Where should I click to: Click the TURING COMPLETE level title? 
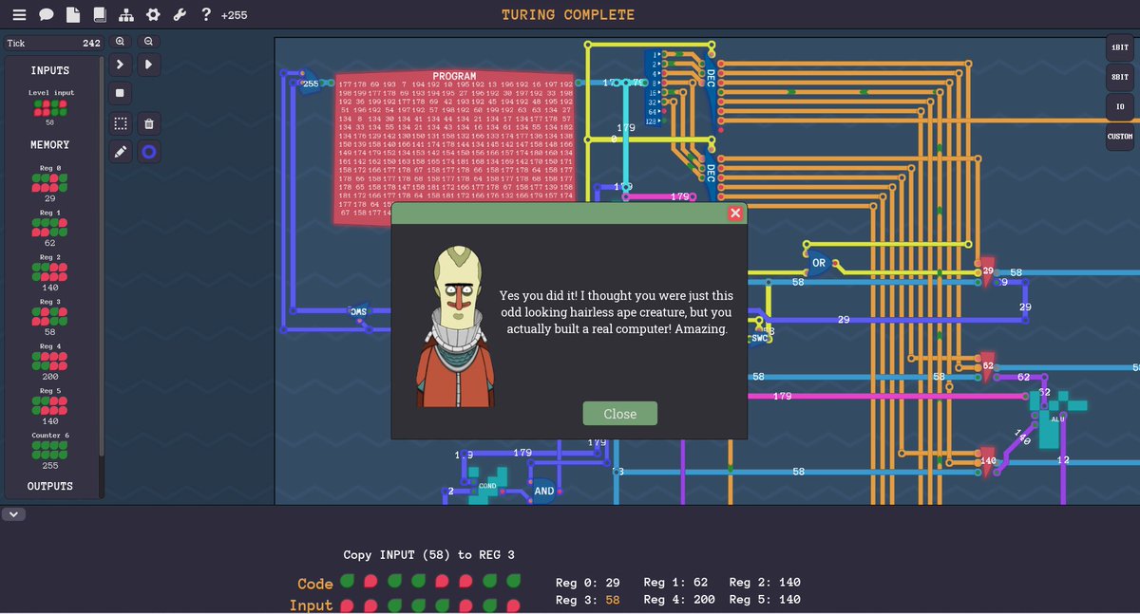[568, 15]
